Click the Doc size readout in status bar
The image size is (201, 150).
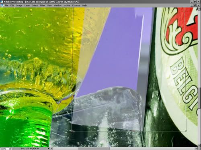pos(30,148)
